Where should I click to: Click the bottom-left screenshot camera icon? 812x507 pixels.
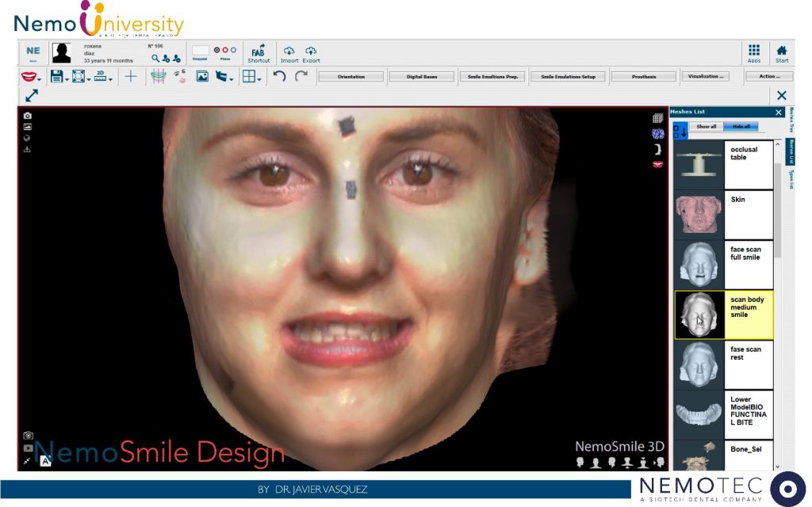point(28,436)
